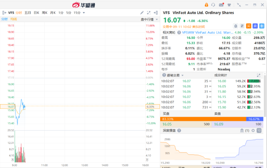Viewport: 267px width, 168px height.
Task: Click the tick row with volume 731
Action: tap(186, 107)
